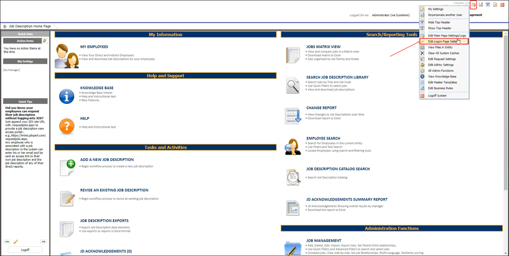Open the Change Report link
509x256 pixels.
tap(321, 107)
